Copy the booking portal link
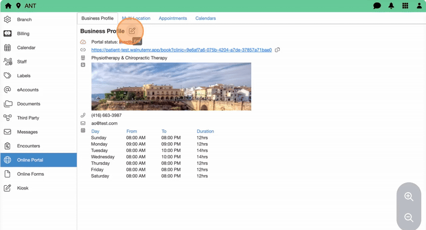This screenshot has height=230, width=426. (277, 50)
